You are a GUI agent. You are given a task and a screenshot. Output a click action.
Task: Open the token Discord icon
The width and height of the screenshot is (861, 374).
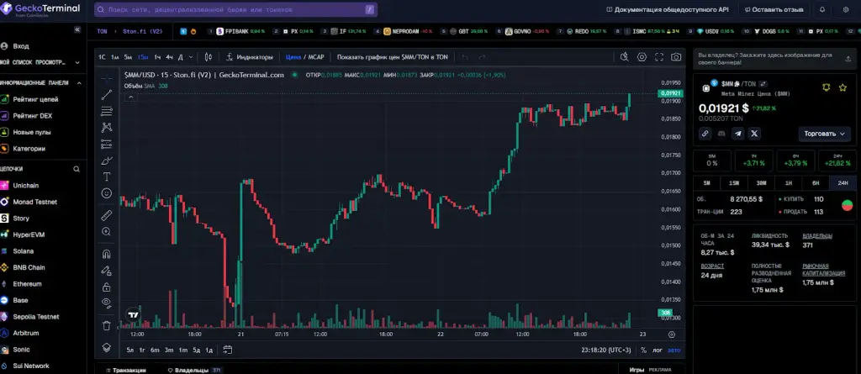click(x=721, y=133)
